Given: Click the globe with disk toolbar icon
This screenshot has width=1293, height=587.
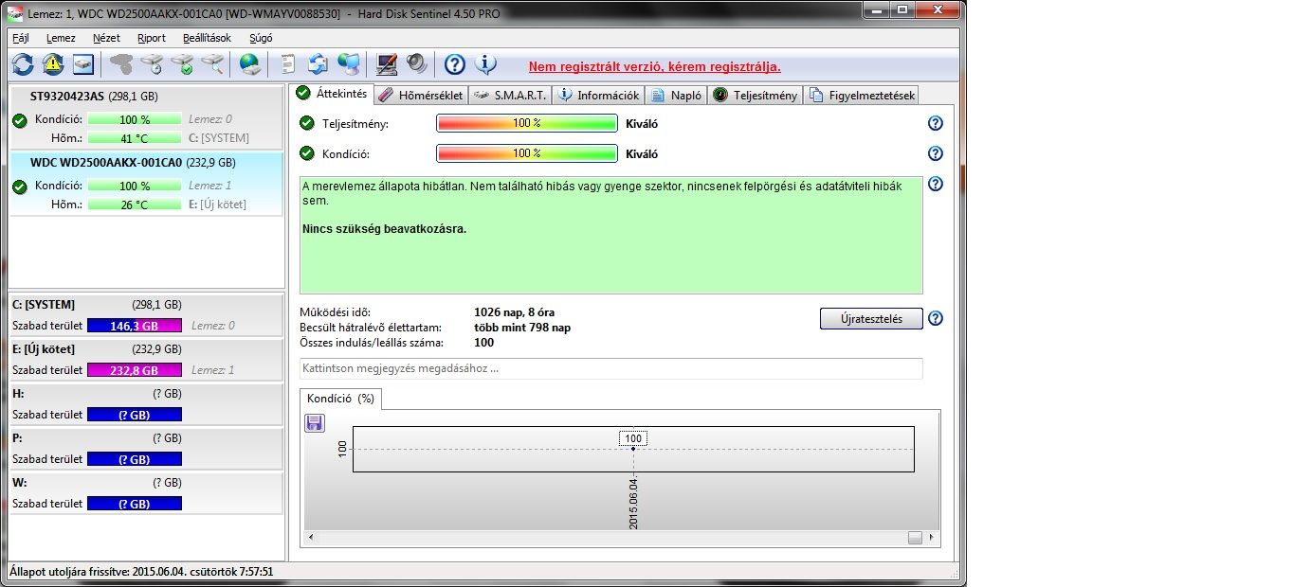Looking at the screenshot, I should tap(250, 64).
